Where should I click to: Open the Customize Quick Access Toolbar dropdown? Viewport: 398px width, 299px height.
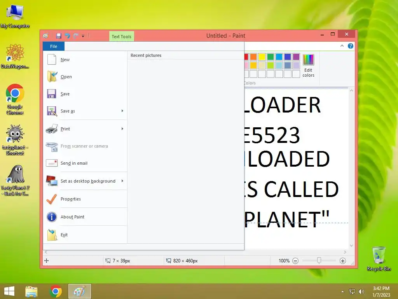click(83, 36)
